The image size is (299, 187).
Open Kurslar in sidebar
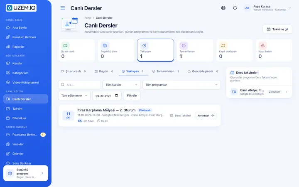(26, 63)
